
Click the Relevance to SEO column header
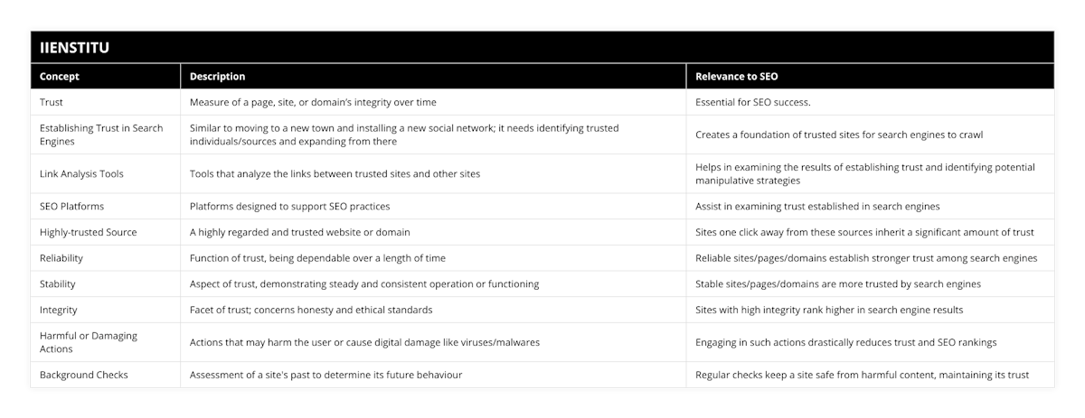pos(737,77)
